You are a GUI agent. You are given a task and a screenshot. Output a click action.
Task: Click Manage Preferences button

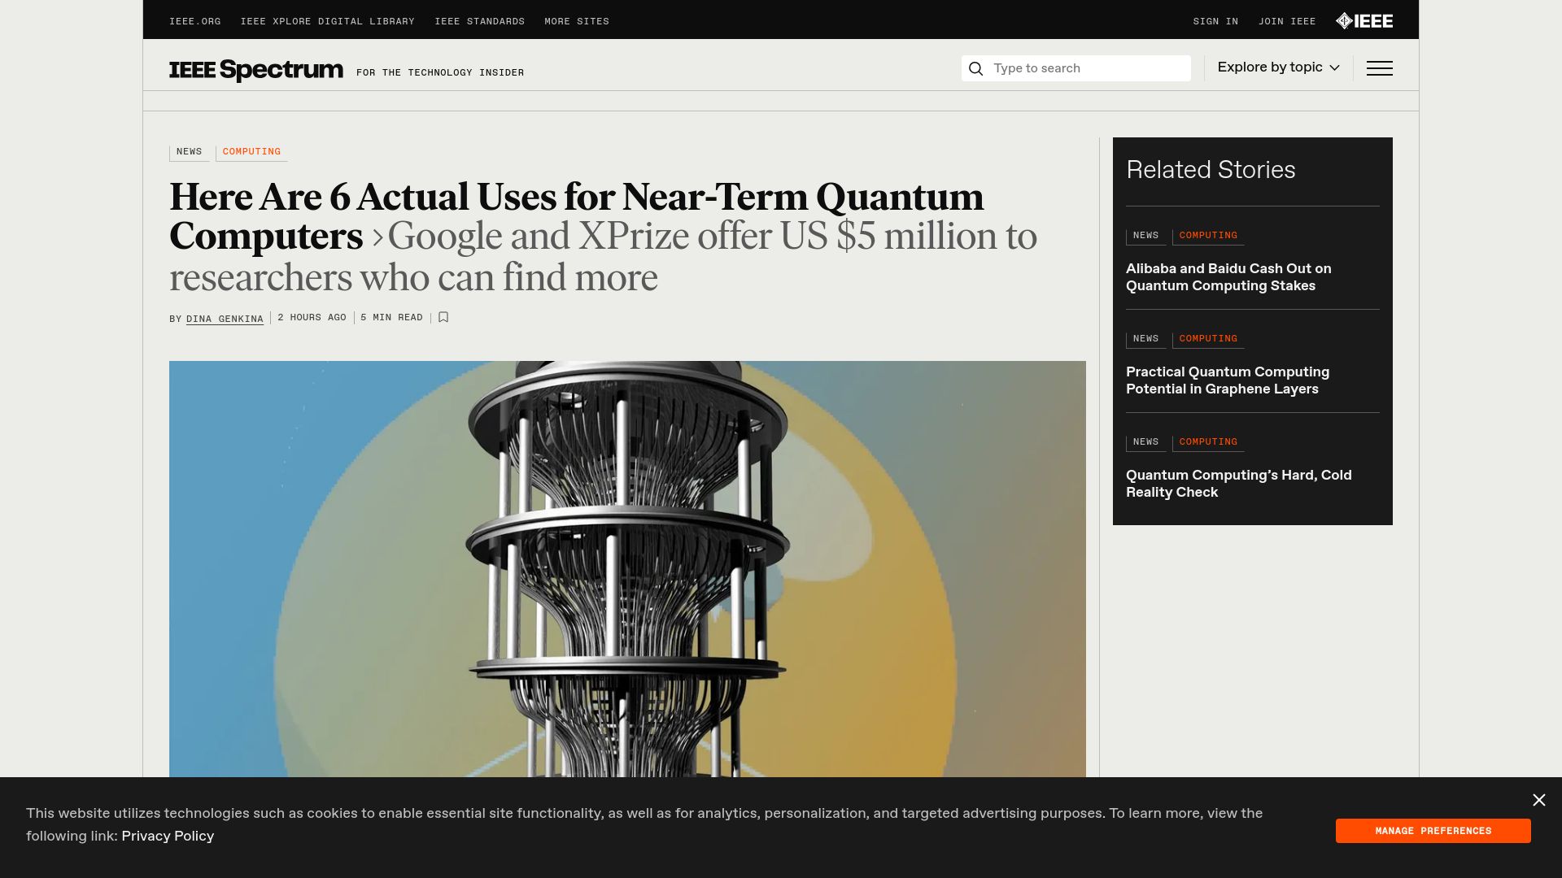click(x=1433, y=831)
